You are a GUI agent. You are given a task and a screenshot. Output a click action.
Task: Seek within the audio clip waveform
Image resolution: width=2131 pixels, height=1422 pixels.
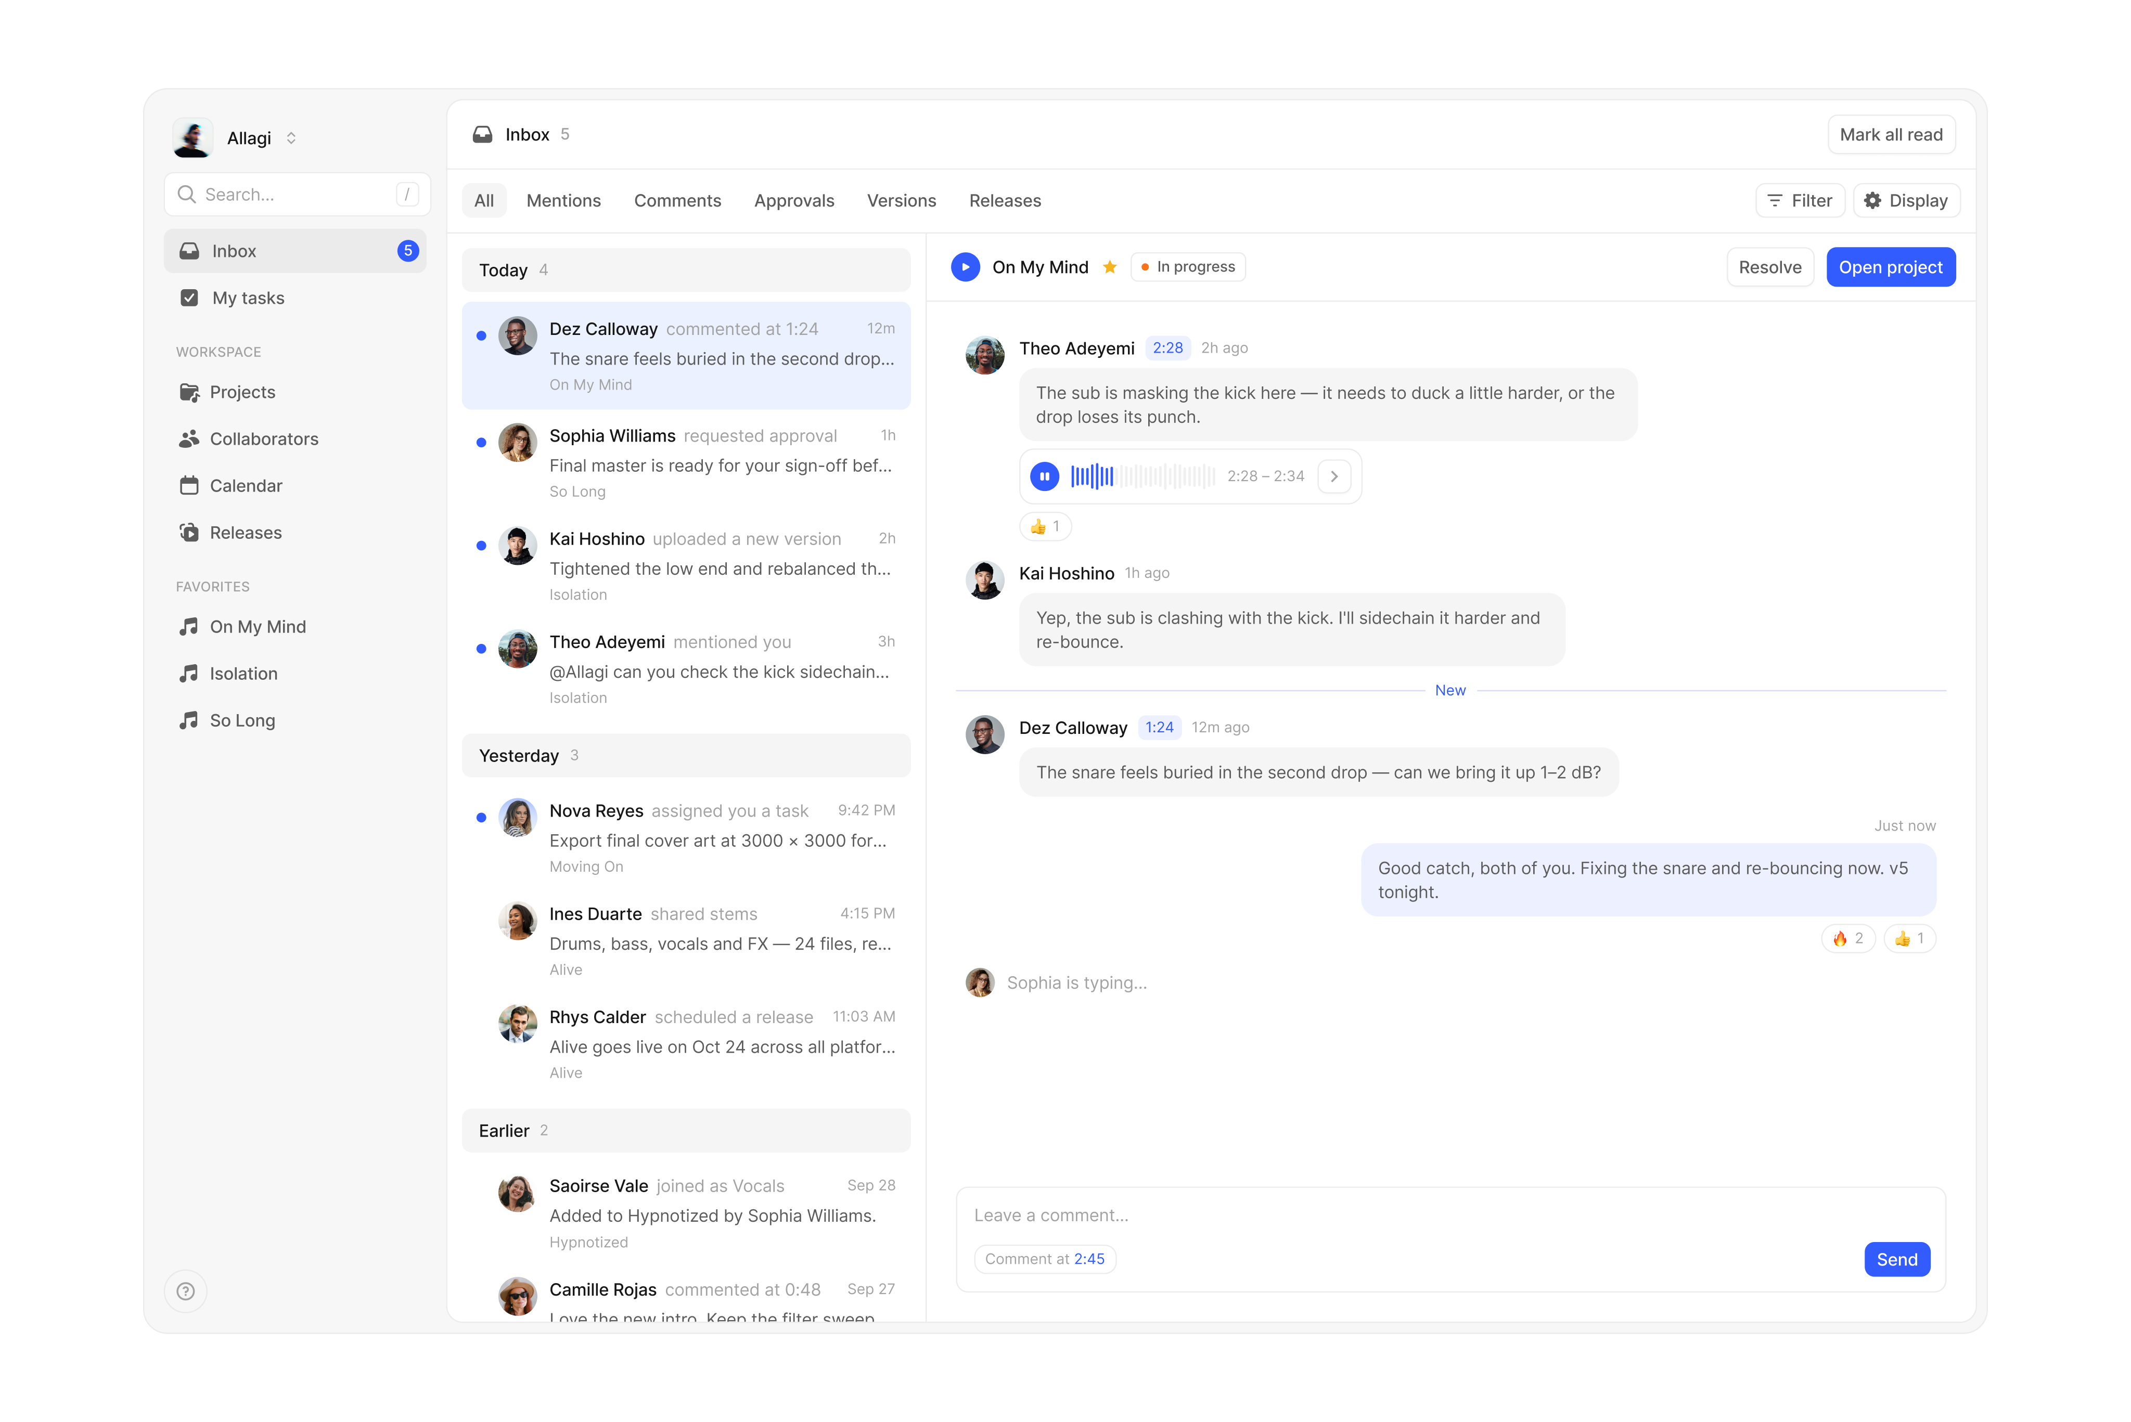pyautogui.click(x=1142, y=476)
